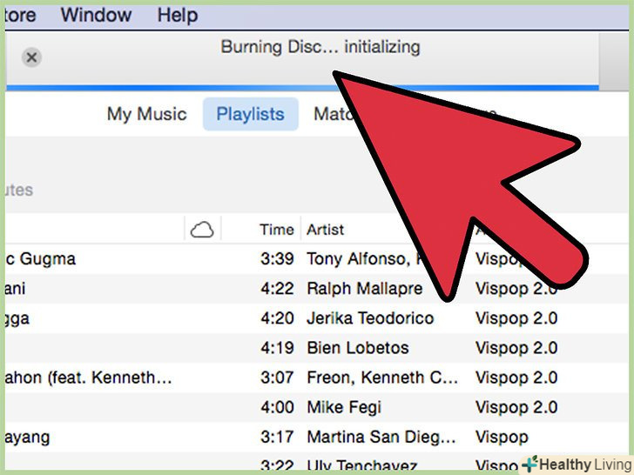Click the burn progress bar
The height and width of the screenshot is (475, 634).
(x=302, y=88)
